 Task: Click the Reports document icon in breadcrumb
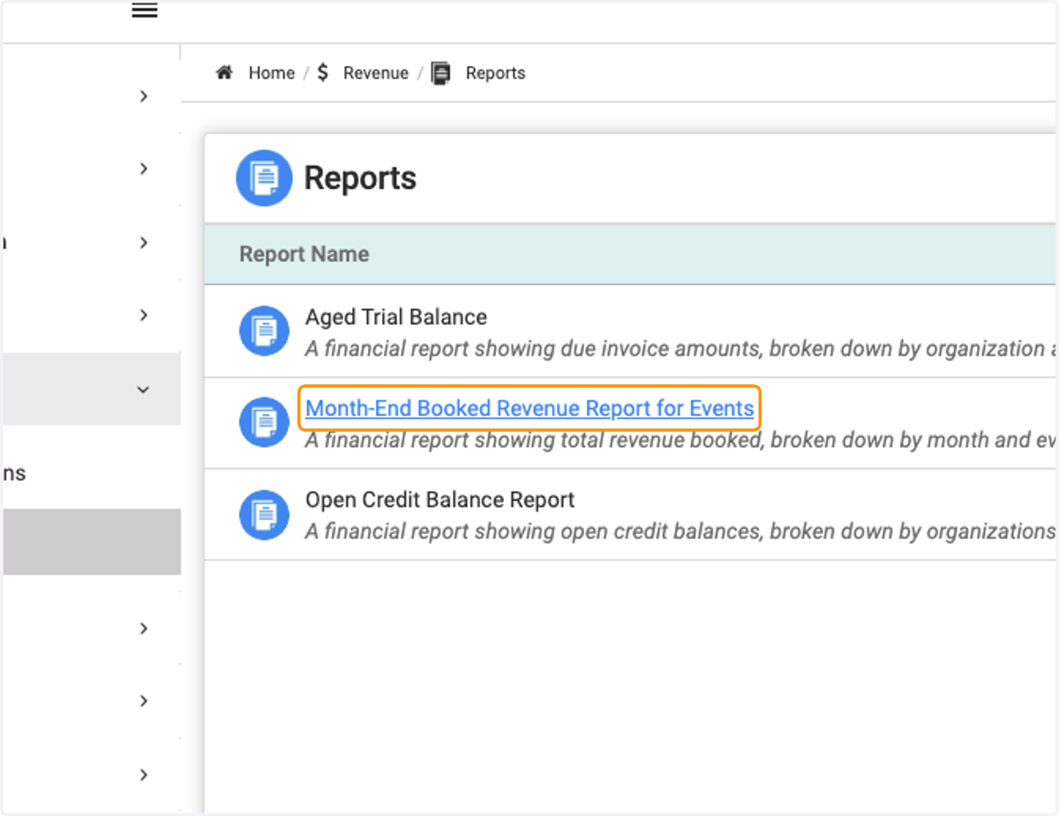pyautogui.click(x=441, y=73)
